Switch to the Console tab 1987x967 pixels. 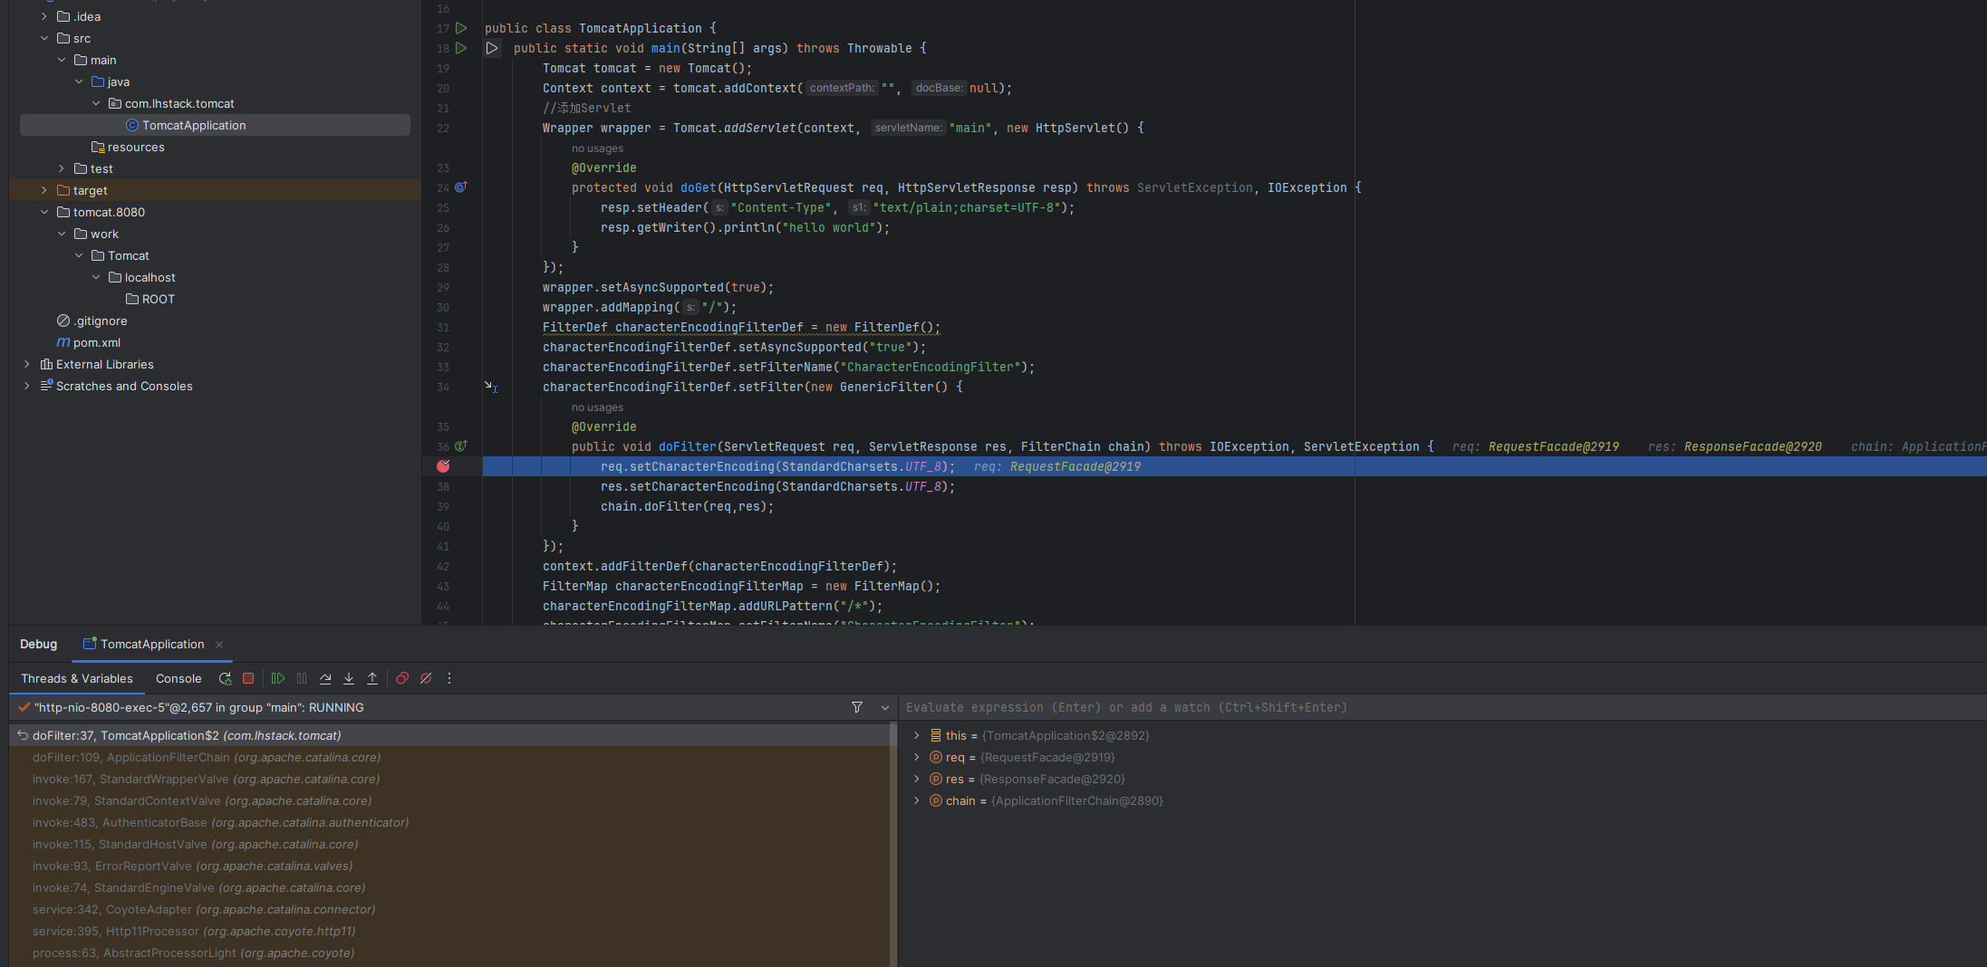point(178,678)
